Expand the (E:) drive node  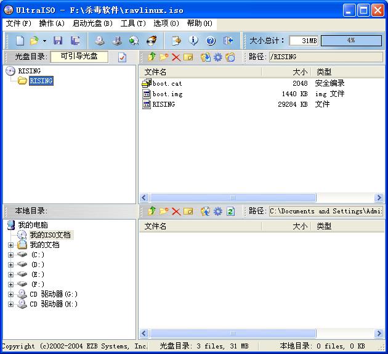pos(10,274)
